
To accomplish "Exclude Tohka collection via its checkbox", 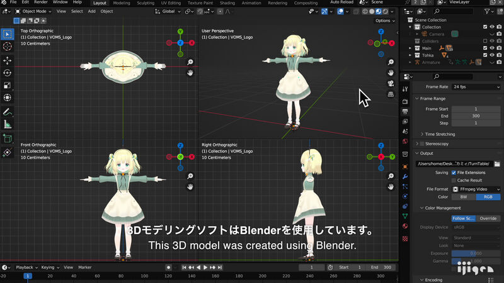I will pyautogui.click(x=485, y=55).
